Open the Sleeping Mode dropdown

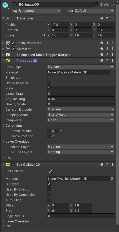[81, 115]
